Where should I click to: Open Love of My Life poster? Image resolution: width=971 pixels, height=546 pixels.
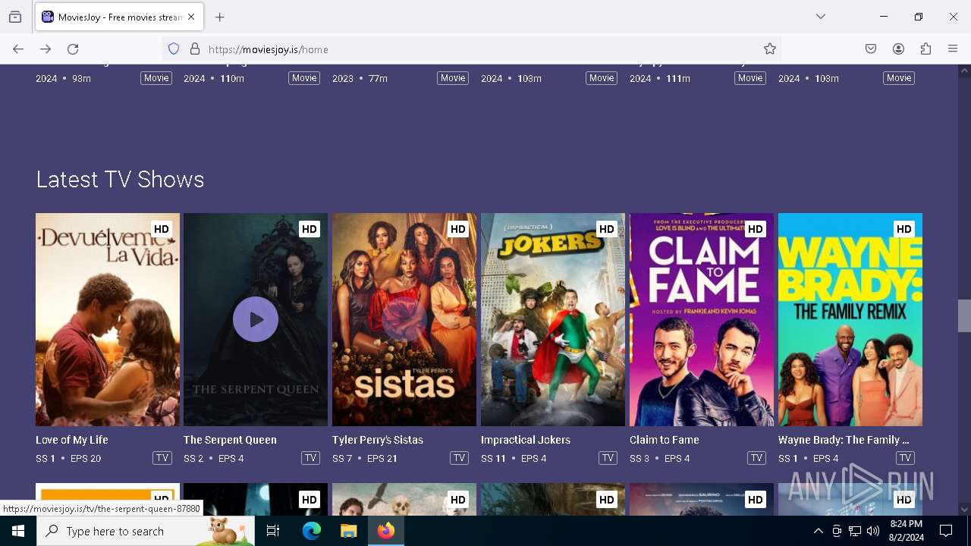click(x=108, y=319)
